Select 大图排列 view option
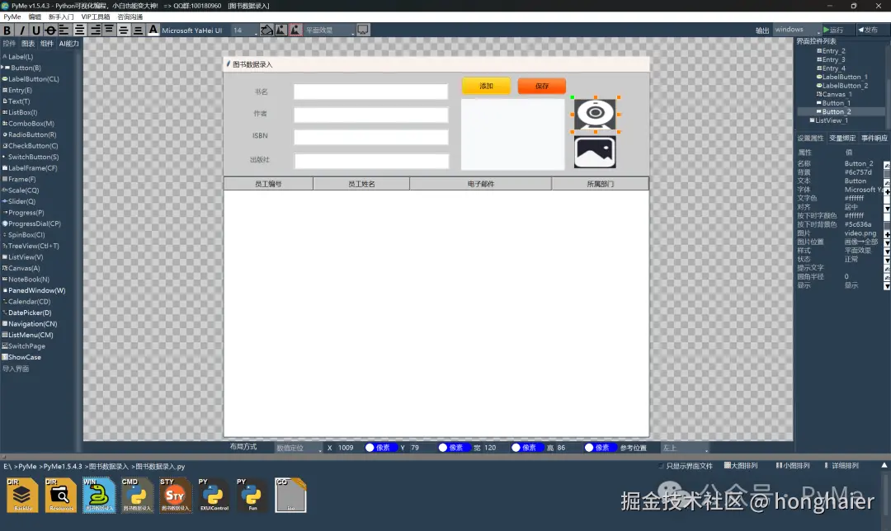891x531 pixels. point(741,466)
